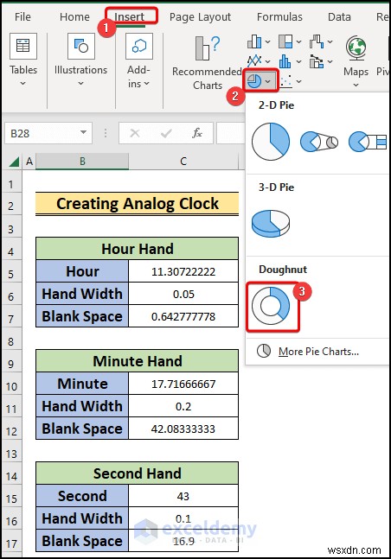Choose the Pie of Pie chart
391x559 pixels.
point(319,142)
